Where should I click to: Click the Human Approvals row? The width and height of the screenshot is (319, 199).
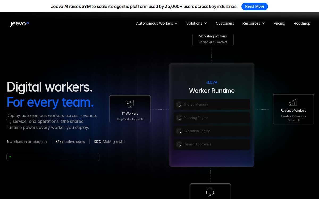click(212, 144)
